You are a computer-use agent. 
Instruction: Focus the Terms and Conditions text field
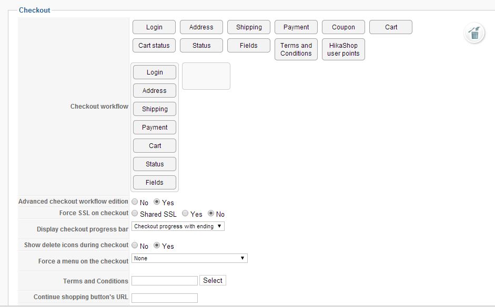(x=165, y=281)
